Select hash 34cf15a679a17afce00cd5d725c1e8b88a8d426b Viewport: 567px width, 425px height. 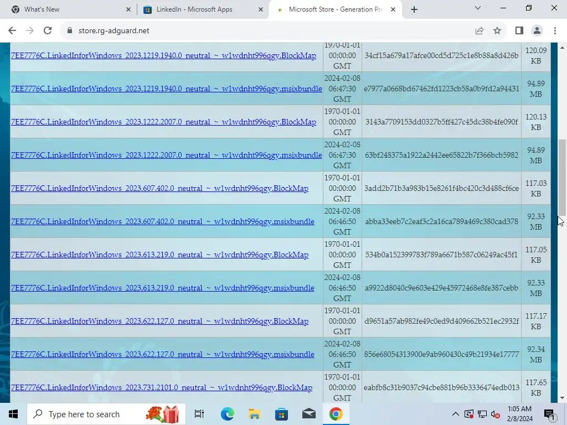tap(441, 56)
